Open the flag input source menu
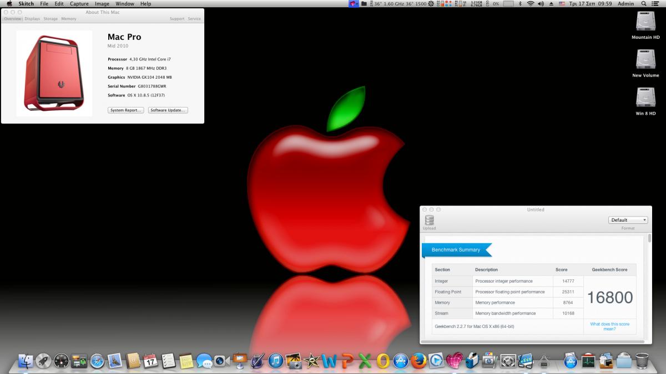 pyautogui.click(x=562, y=4)
